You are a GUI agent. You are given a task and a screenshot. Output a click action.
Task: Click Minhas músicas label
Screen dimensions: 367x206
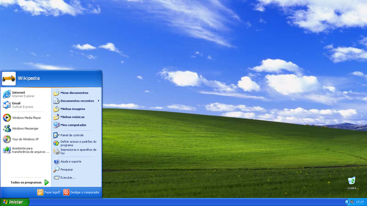(x=73, y=117)
